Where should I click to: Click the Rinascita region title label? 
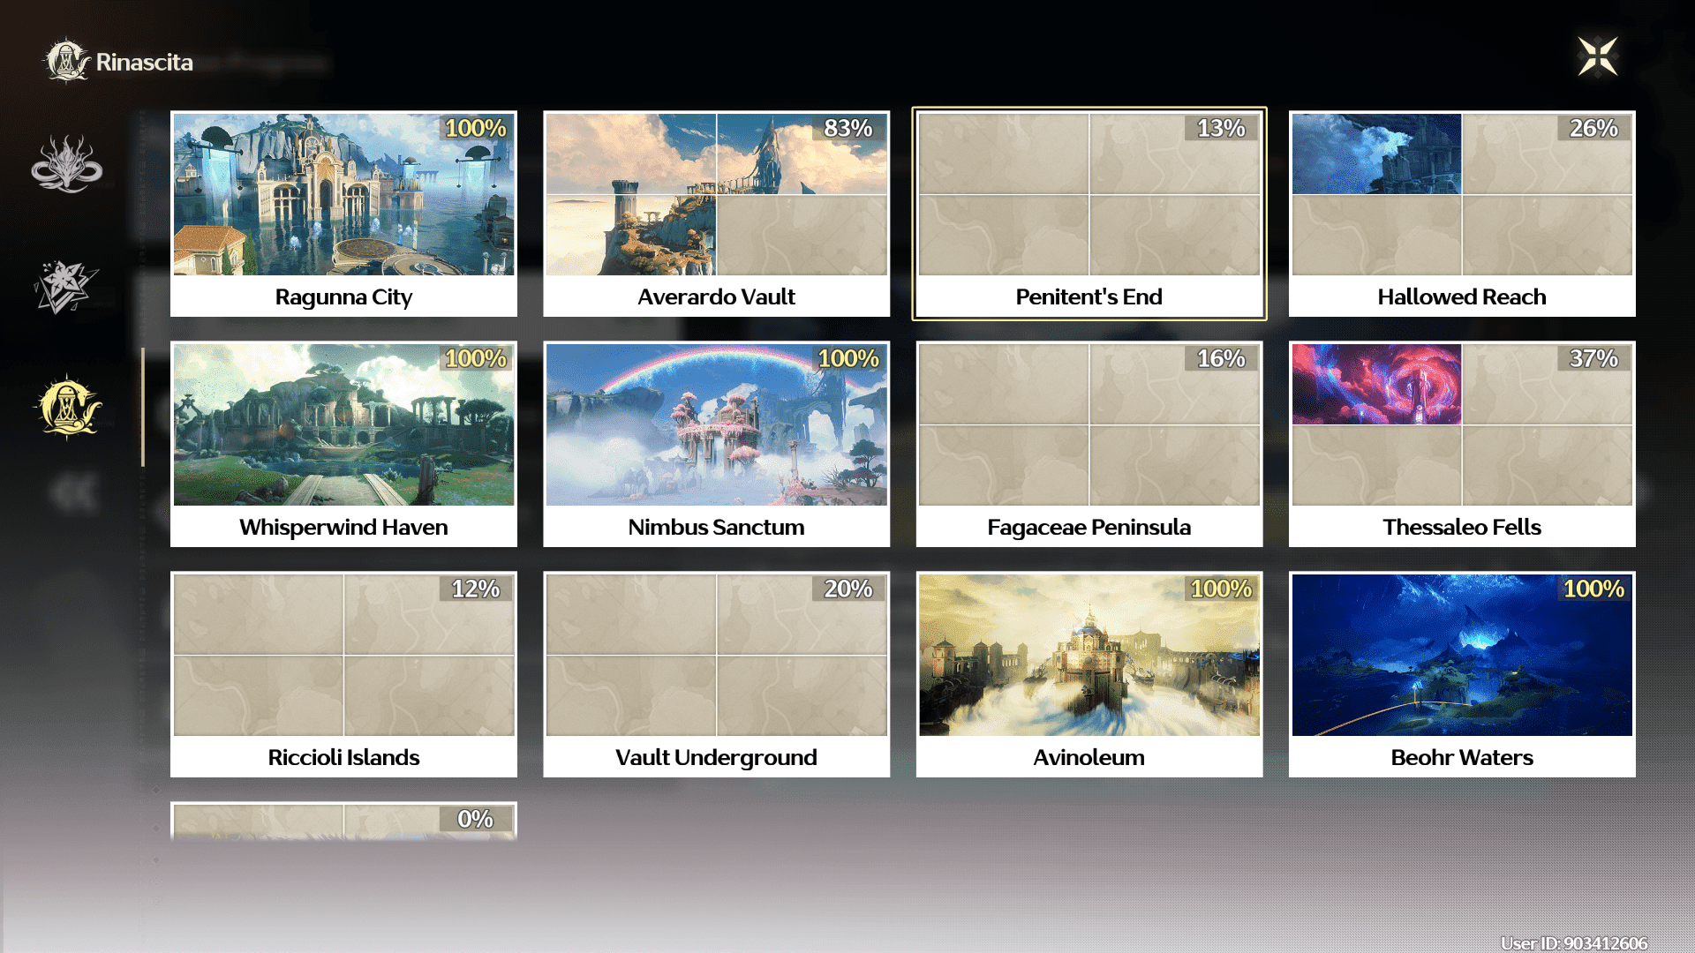click(144, 62)
